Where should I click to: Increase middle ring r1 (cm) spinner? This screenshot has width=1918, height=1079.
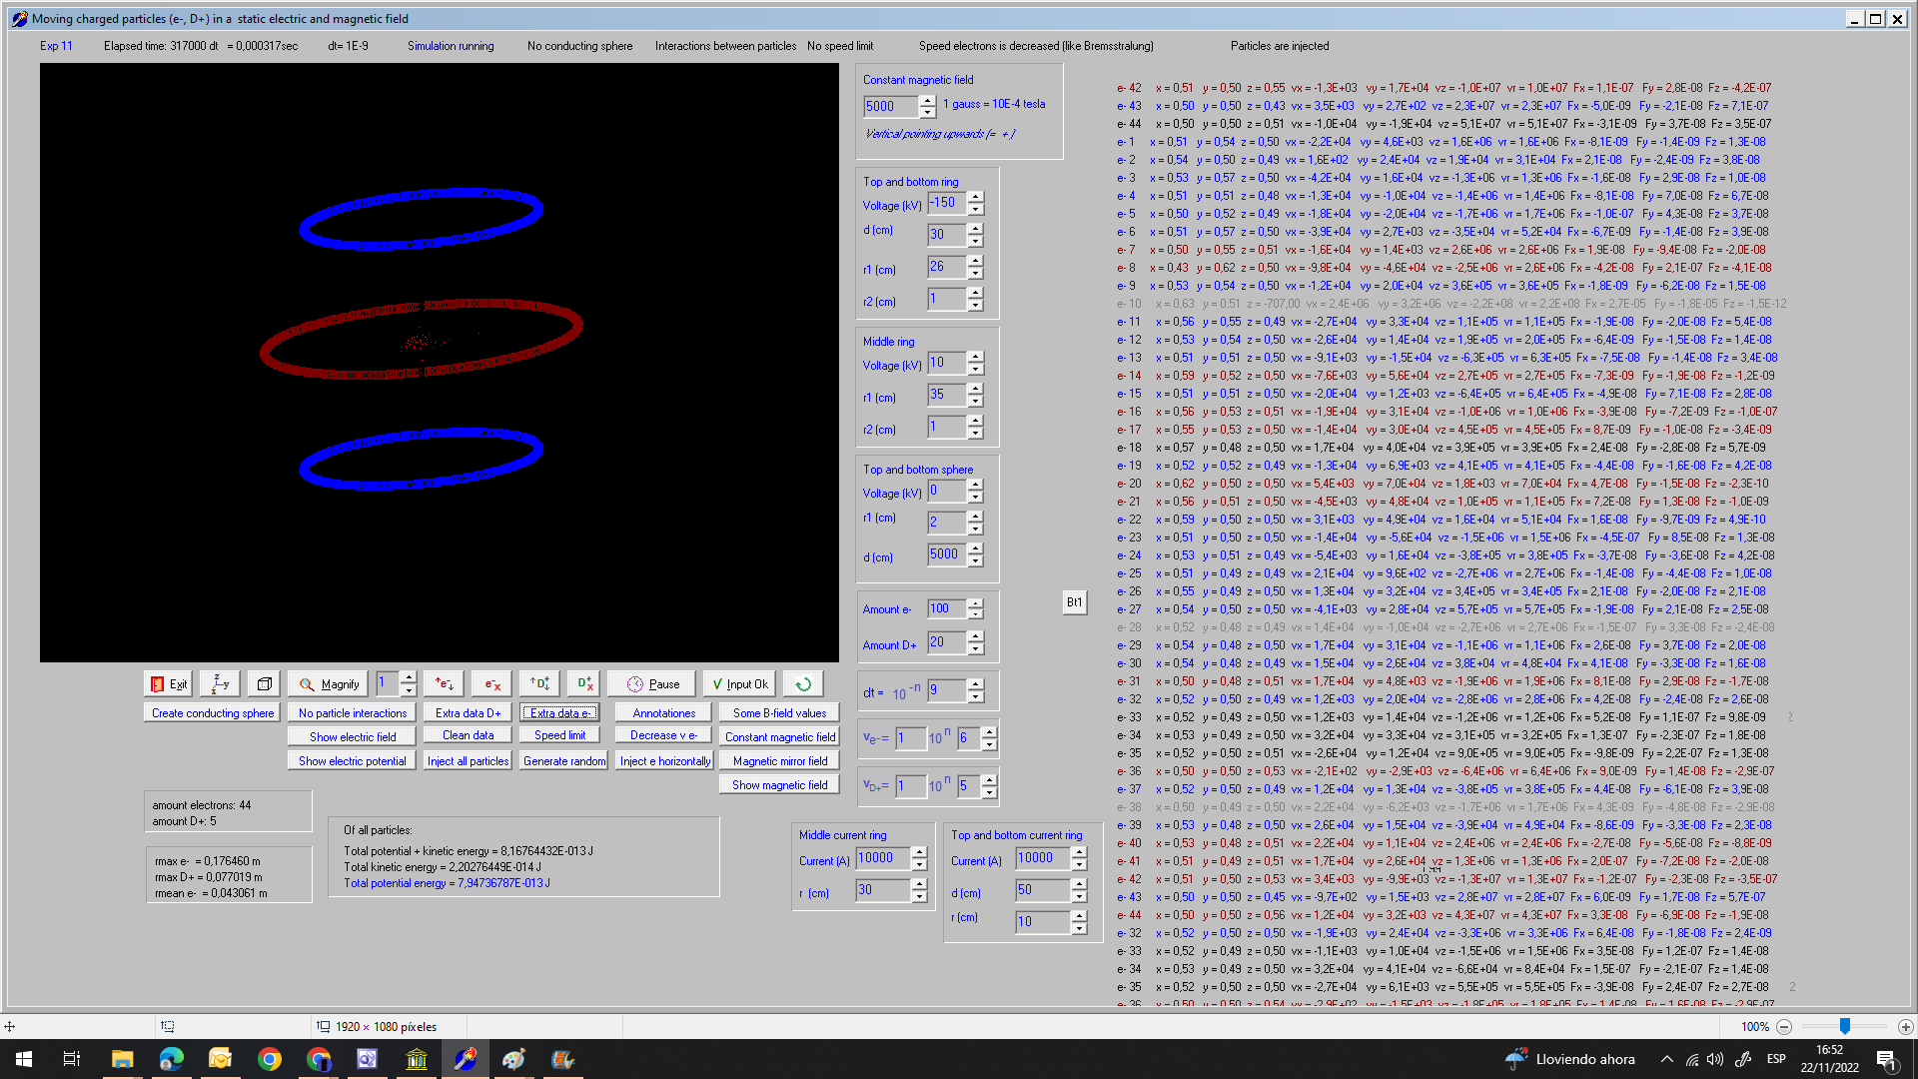(x=975, y=389)
